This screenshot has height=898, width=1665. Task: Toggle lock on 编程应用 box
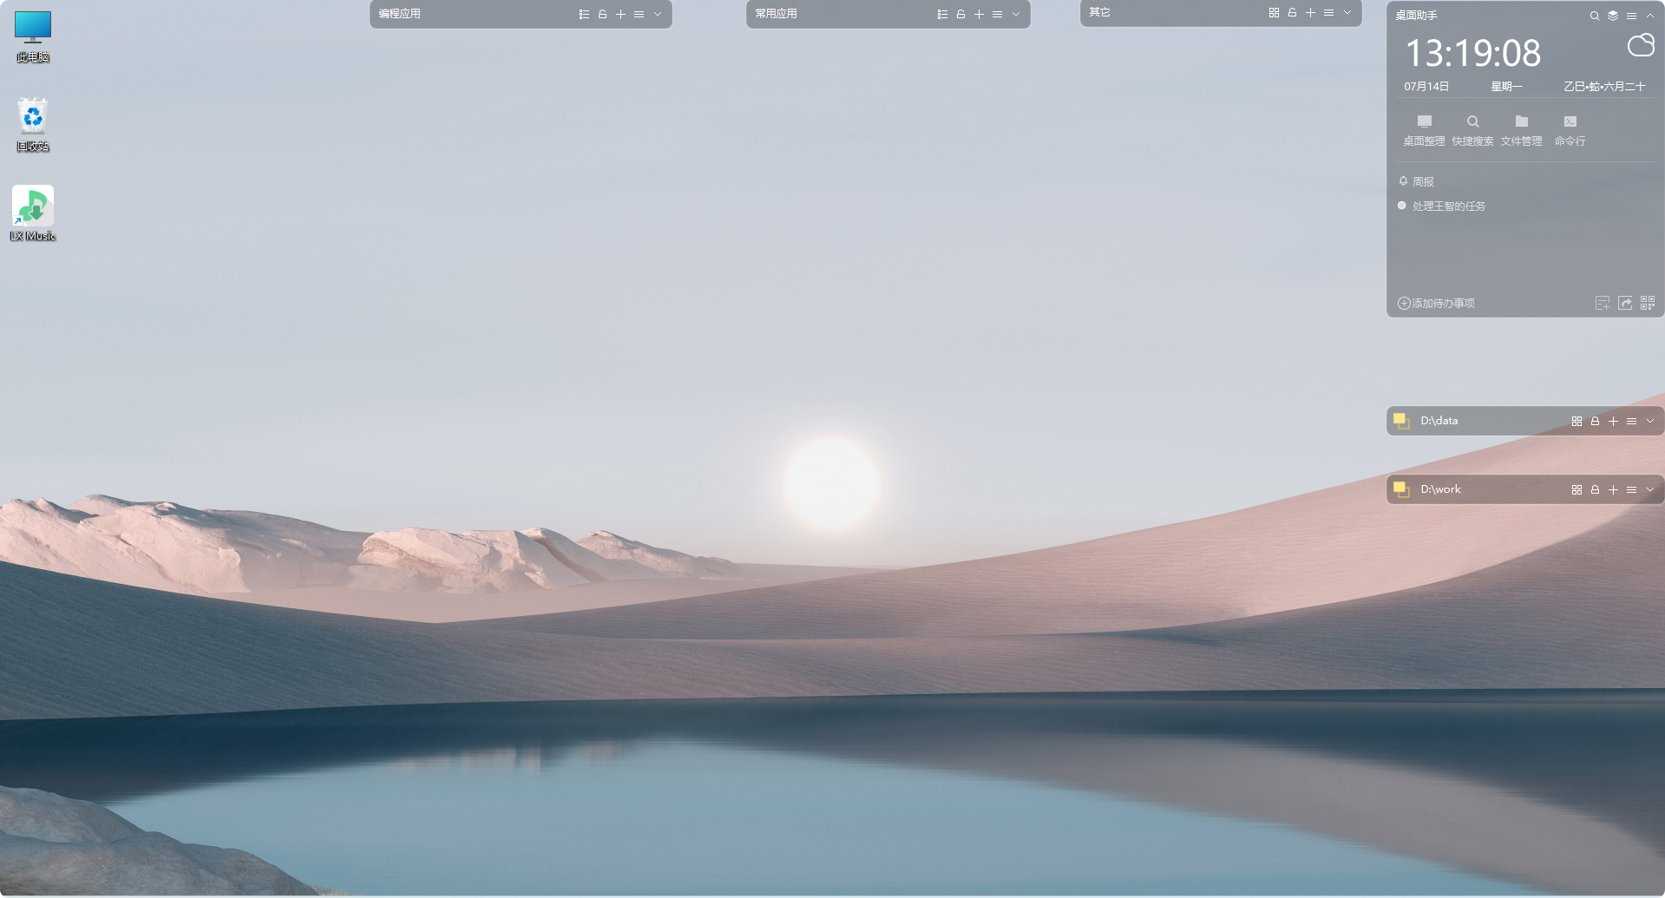click(x=602, y=14)
